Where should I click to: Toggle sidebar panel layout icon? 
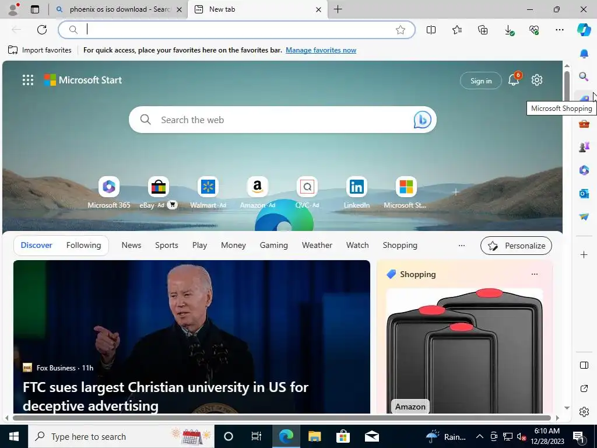pos(584,365)
